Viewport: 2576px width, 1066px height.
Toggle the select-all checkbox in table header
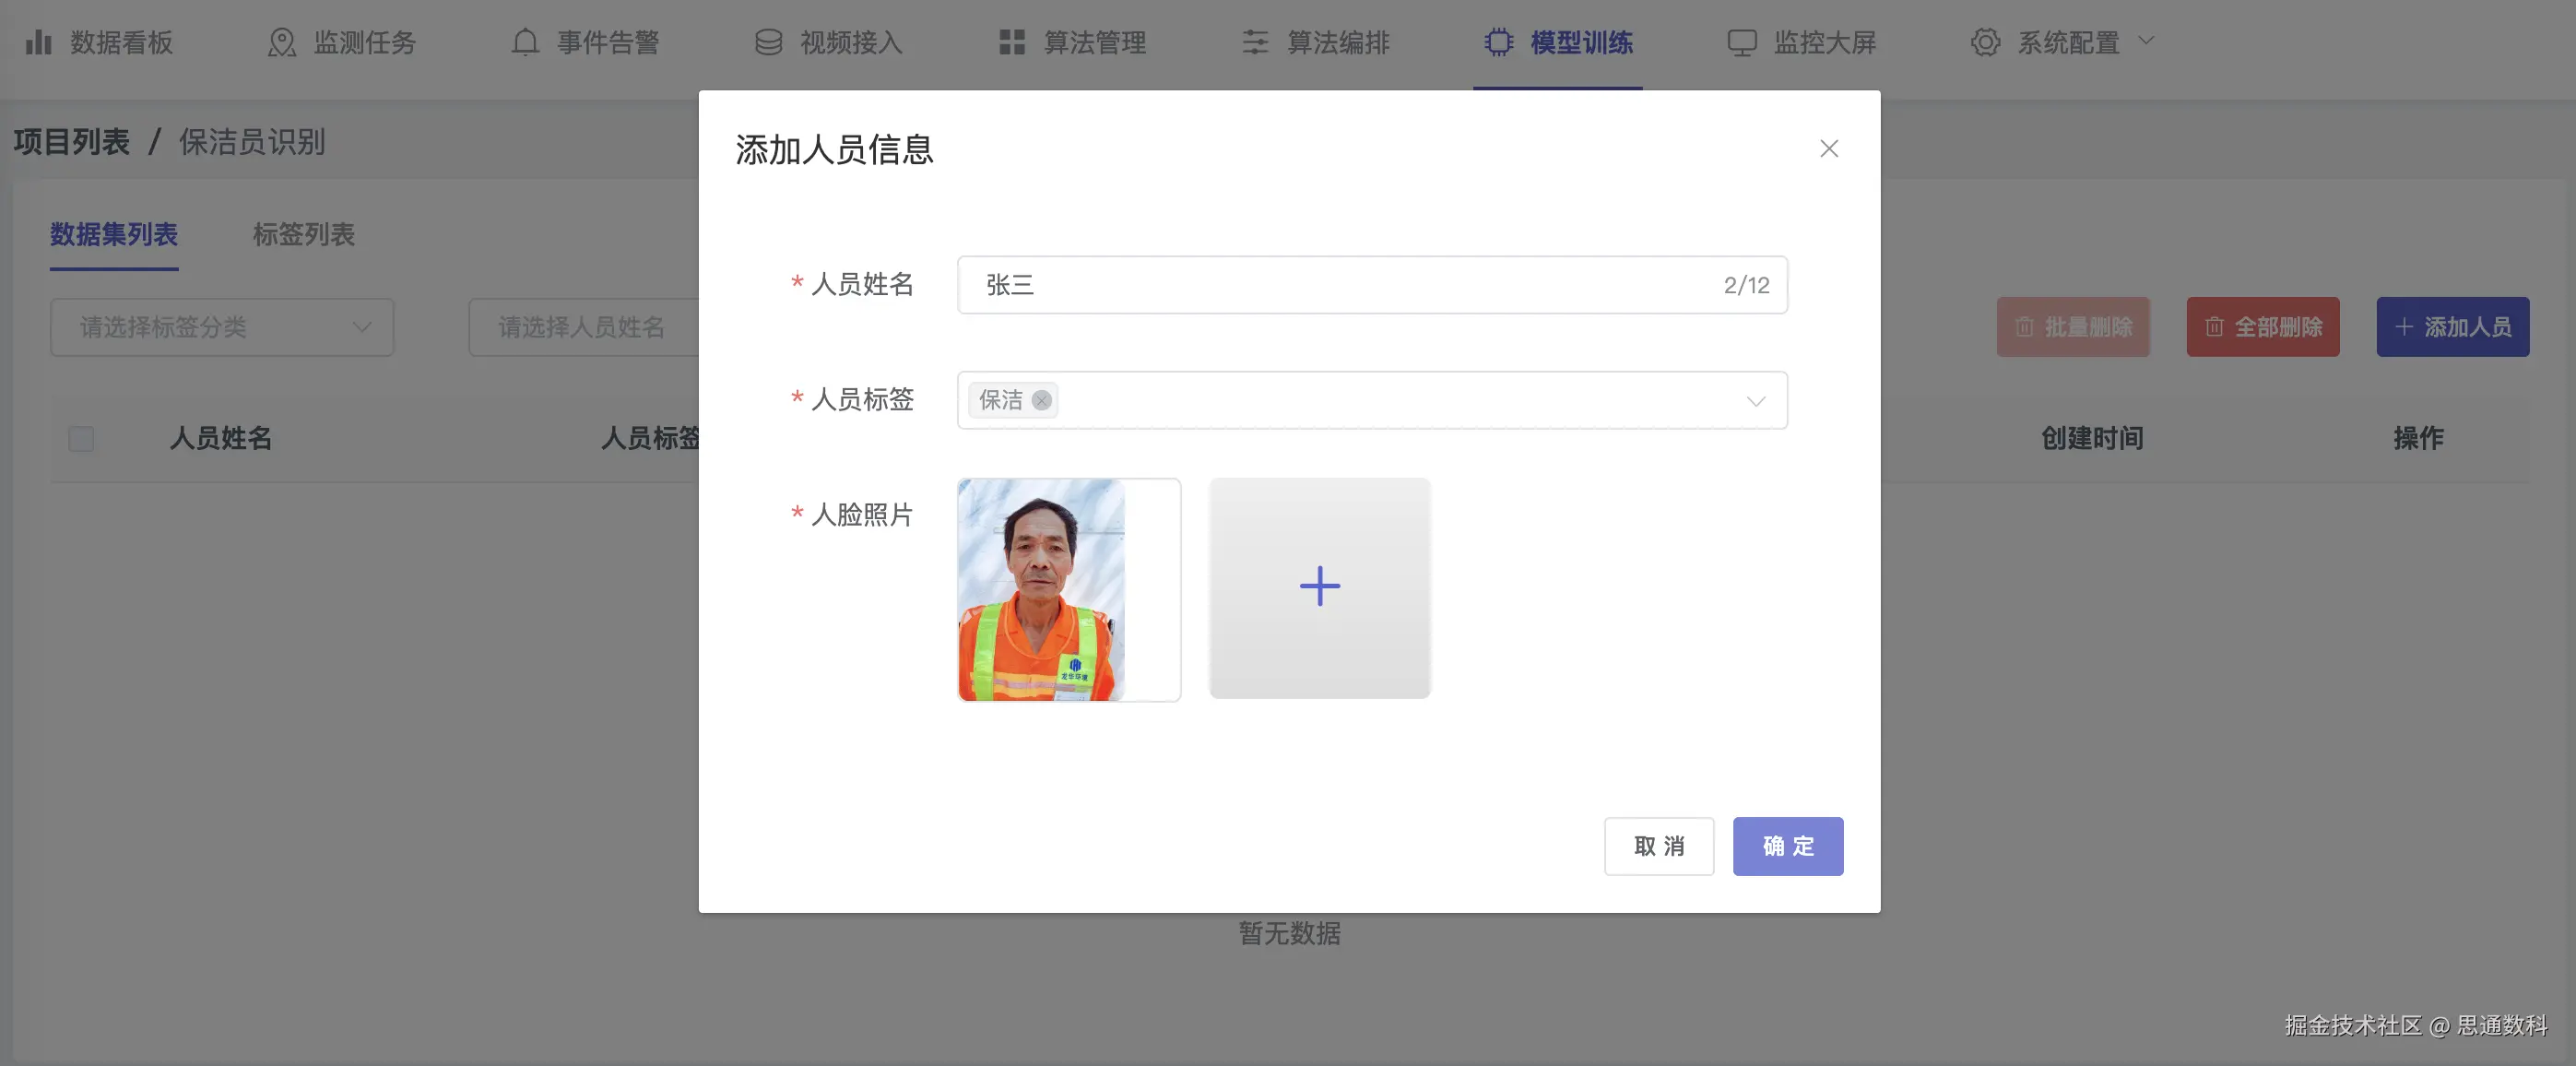[81, 439]
